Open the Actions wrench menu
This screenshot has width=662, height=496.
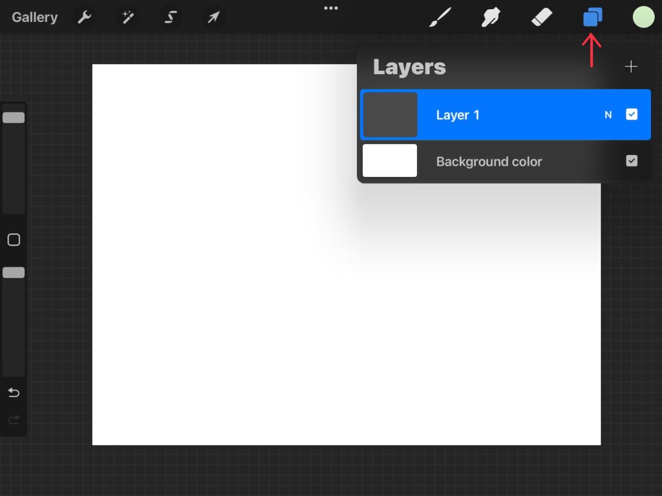[85, 17]
